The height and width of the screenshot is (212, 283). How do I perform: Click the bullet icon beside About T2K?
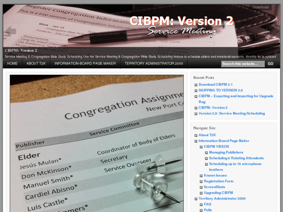point(196,135)
